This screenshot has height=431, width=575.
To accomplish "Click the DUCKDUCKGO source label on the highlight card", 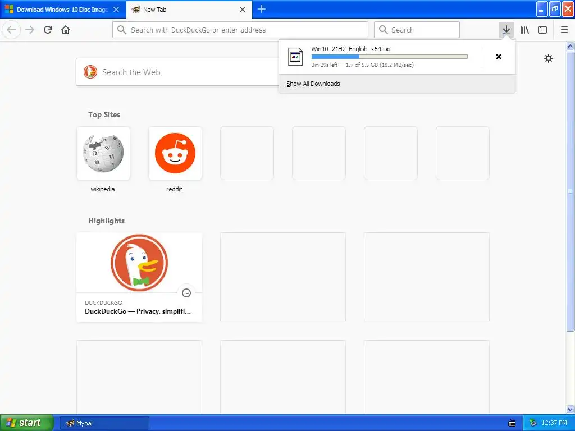I will [104, 302].
